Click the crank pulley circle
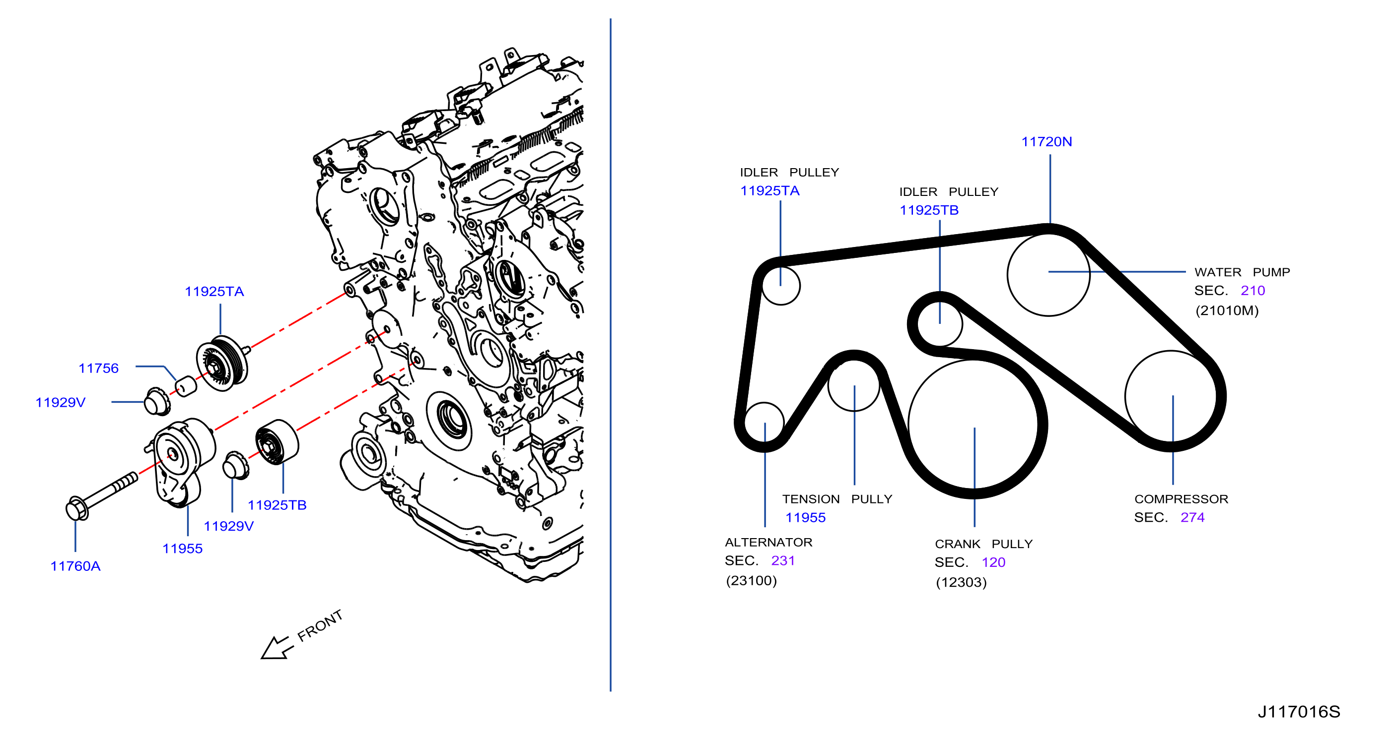This screenshot has height=736, width=1394. 974,425
